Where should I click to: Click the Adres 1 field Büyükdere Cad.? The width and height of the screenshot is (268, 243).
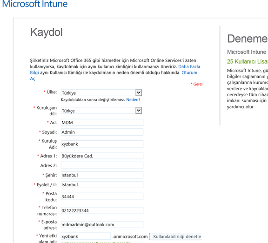(x=102, y=156)
